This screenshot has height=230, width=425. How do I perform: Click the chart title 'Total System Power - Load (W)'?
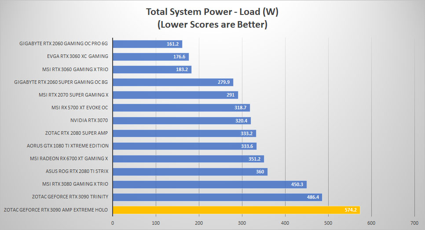[x=212, y=12]
